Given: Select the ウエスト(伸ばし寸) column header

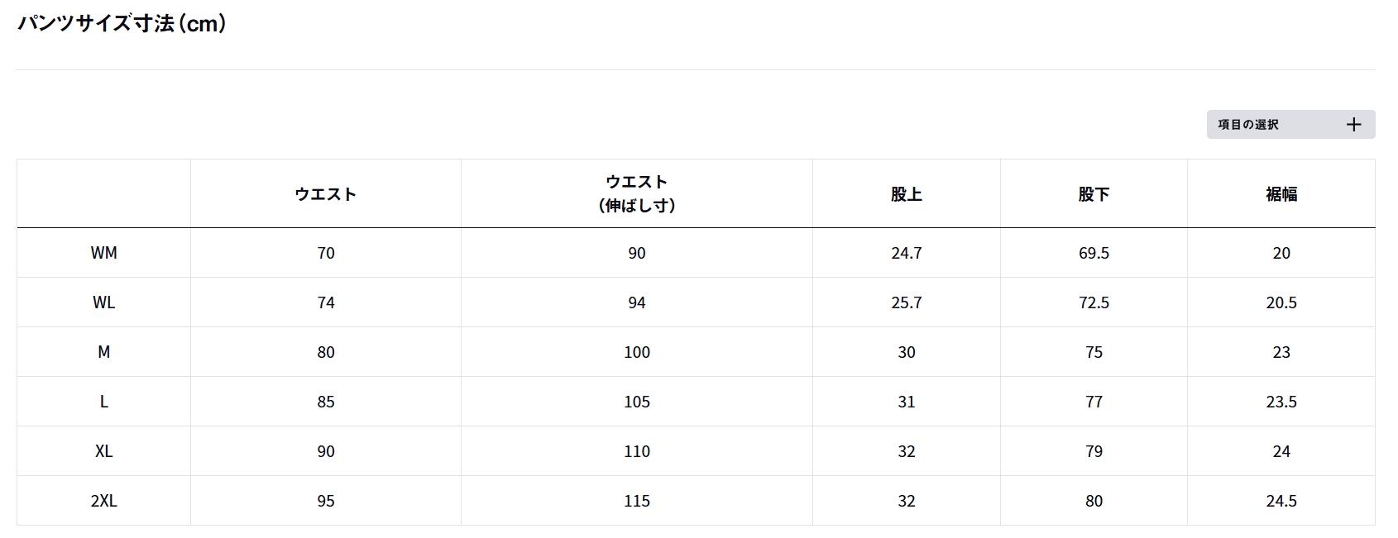Looking at the screenshot, I should tap(636, 193).
